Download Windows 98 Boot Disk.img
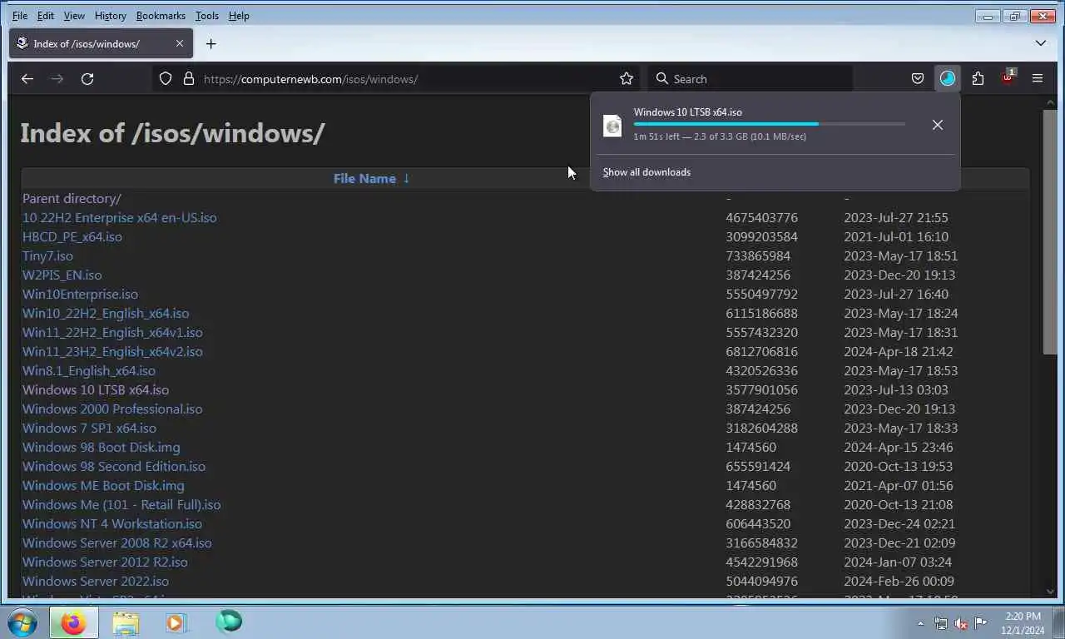 click(101, 447)
